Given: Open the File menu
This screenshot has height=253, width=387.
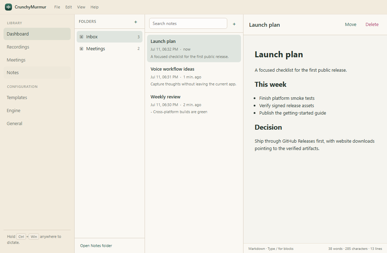Looking at the screenshot, I should pyautogui.click(x=57, y=7).
